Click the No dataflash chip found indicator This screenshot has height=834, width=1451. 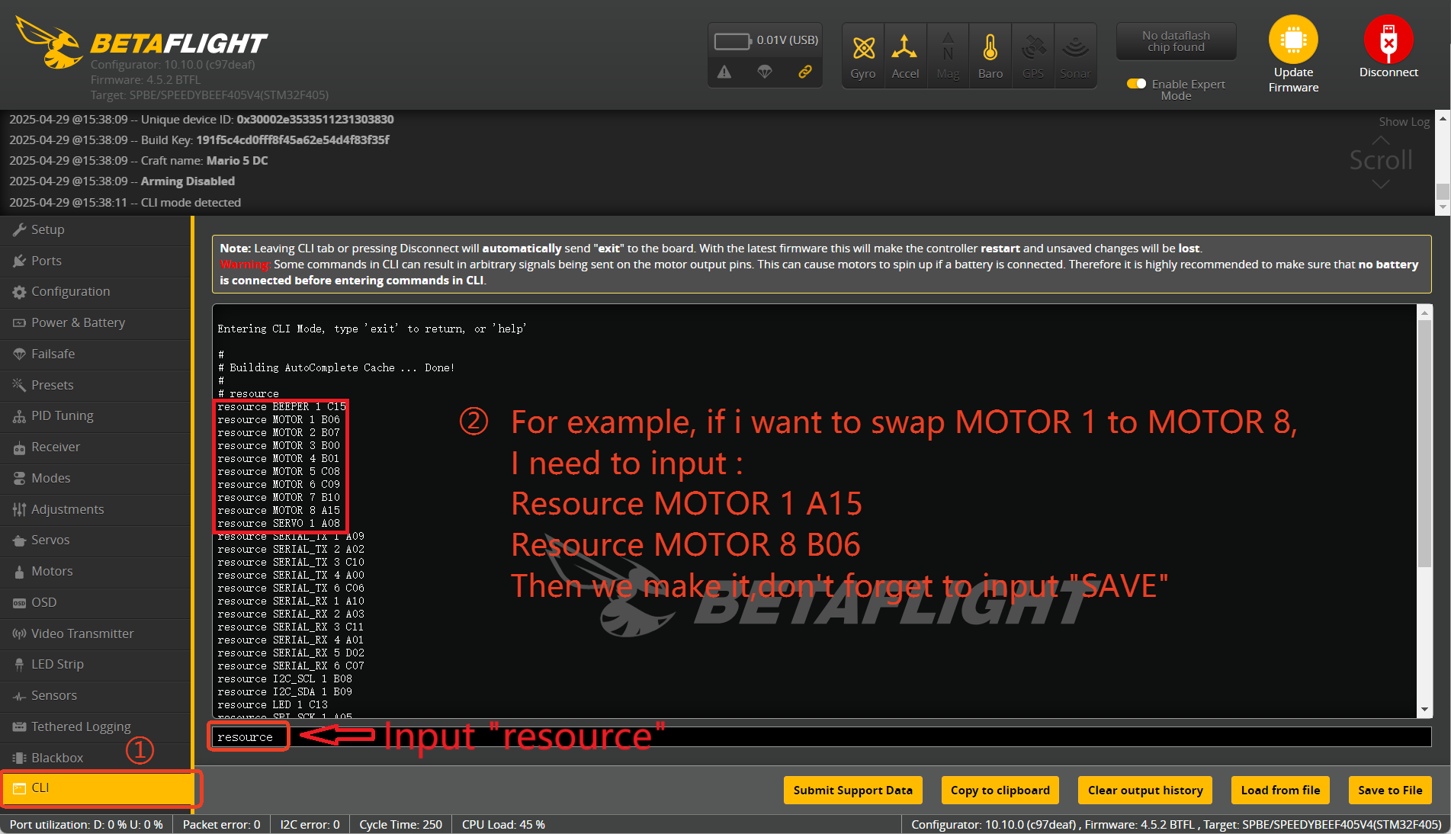1176,41
